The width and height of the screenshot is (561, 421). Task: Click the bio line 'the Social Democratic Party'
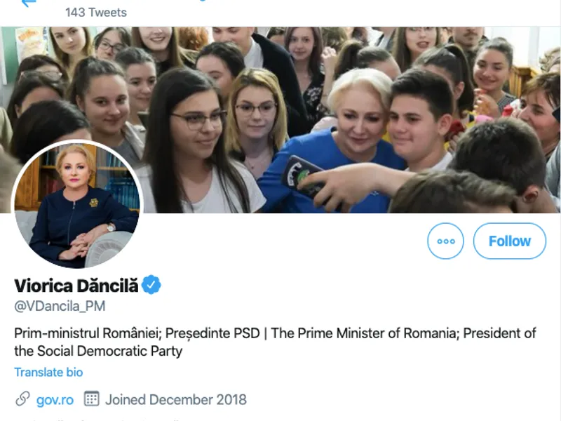(98, 351)
